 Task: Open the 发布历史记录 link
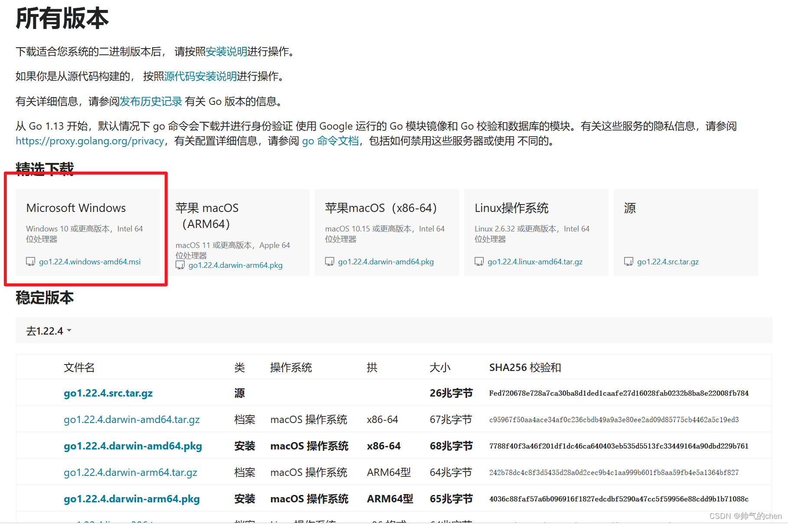click(151, 101)
